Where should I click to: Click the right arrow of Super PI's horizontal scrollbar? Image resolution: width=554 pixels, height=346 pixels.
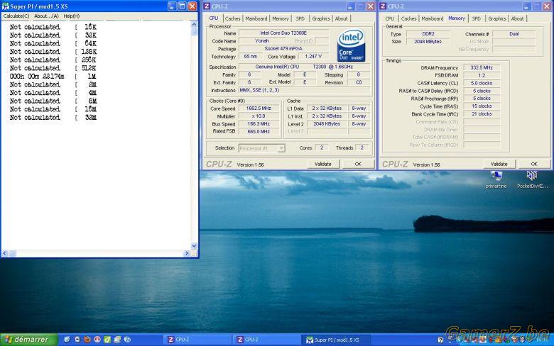(187, 253)
